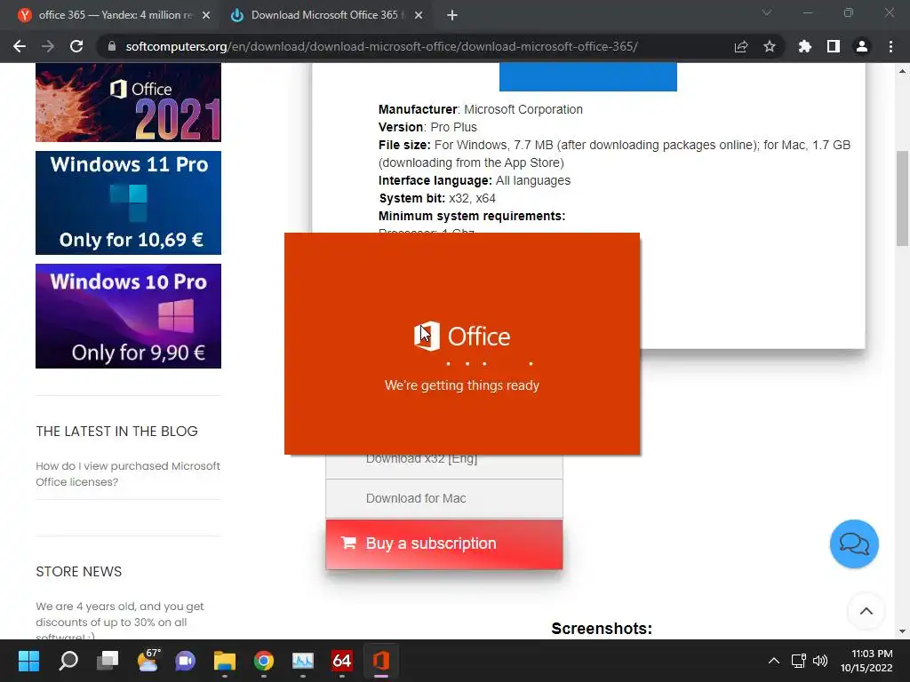Open the Chrome three-dot menu
This screenshot has width=910, height=682.
click(x=890, y=46)
